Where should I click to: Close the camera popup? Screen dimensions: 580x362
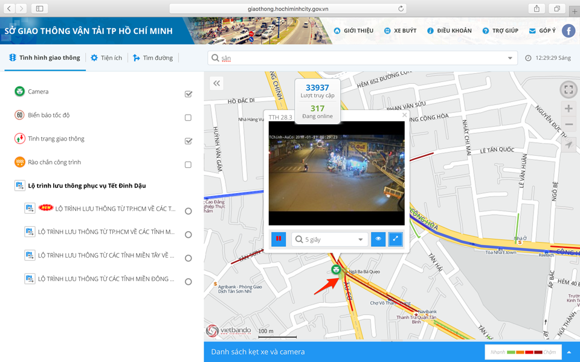[x=405, y=115]
